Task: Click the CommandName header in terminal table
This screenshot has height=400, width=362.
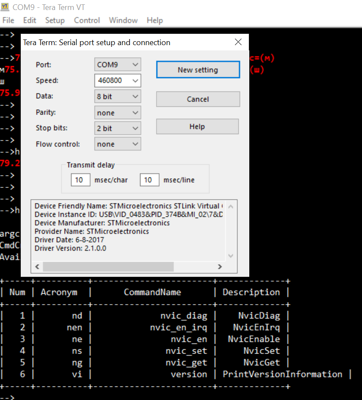Action: point(153,292)
